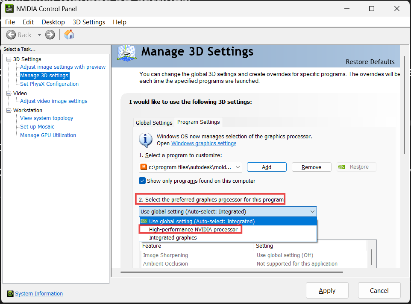Click the horizontal scrollbar below settings panel
This screenshot has width=411, height=304.
click(x=232, y=272)
